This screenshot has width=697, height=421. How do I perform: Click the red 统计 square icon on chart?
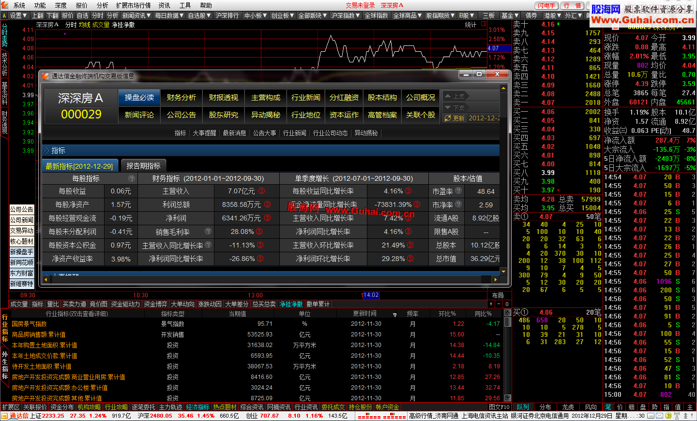484,24
